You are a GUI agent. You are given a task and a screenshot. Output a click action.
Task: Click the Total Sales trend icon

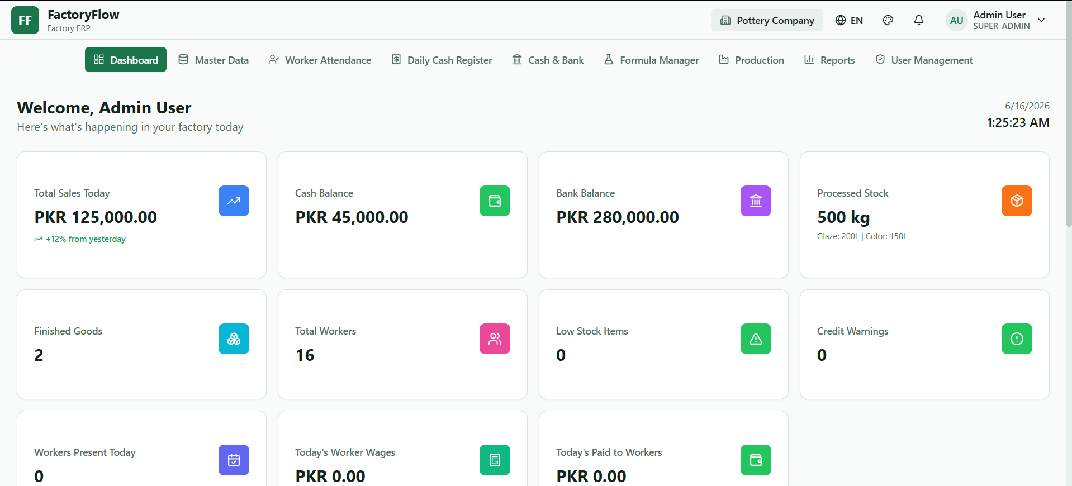234,201
